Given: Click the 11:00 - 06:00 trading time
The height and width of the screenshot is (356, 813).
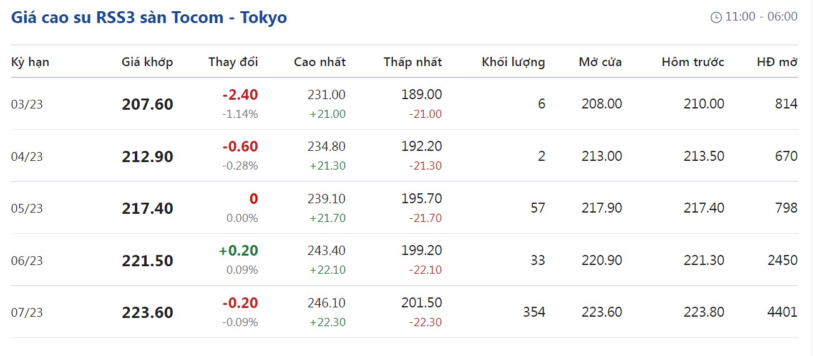Looking at the screenshot, I should [x=761, y=17].
